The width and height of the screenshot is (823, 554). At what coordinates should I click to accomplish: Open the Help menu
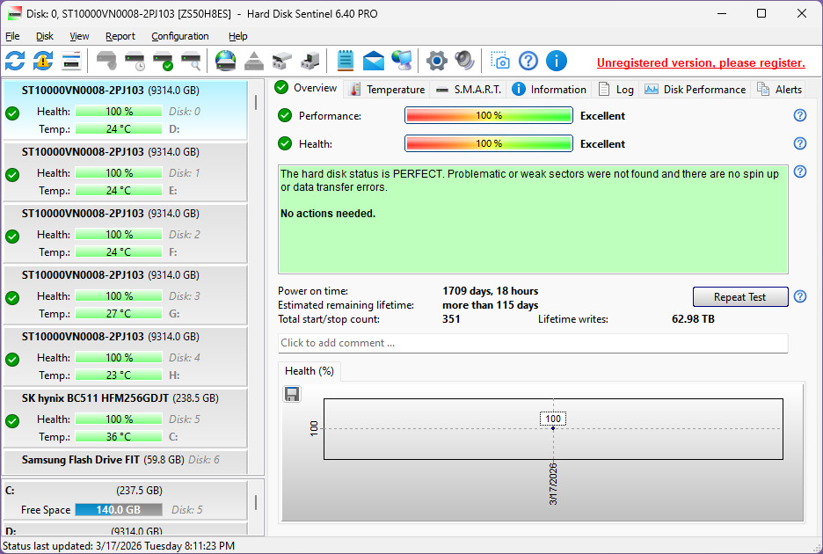pos(237,36)
